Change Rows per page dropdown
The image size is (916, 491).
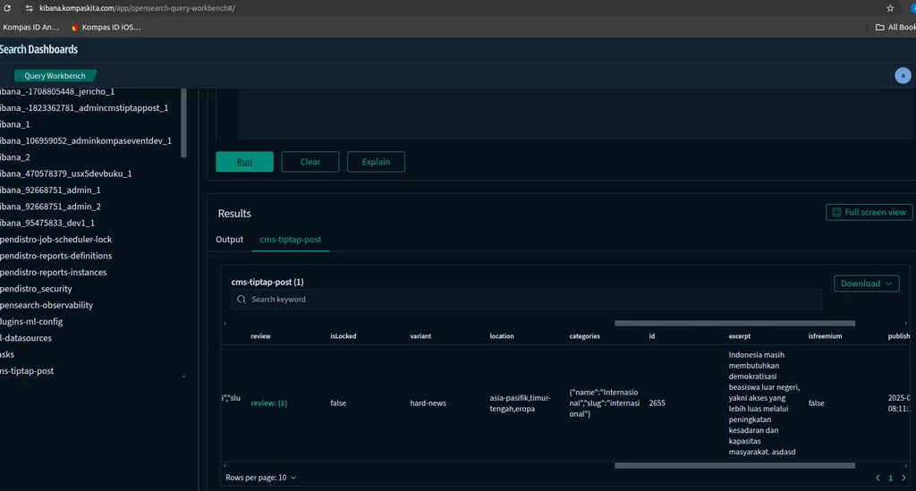260,478
